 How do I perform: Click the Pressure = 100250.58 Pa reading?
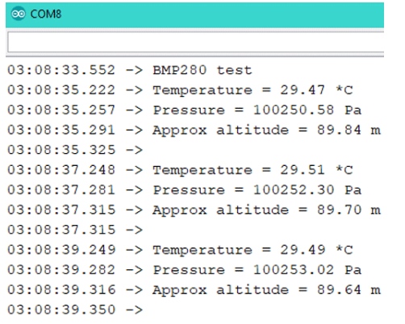coord(257,110)
